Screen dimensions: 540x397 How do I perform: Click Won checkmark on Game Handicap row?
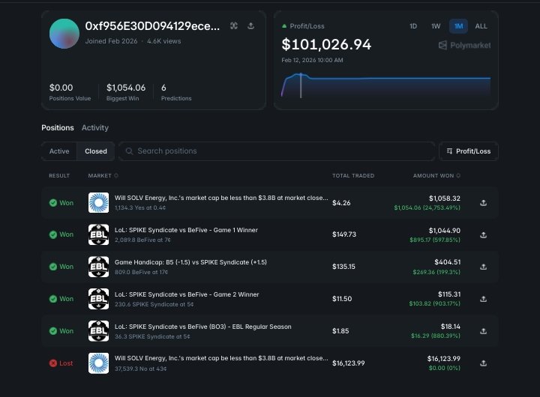[53, 267]
